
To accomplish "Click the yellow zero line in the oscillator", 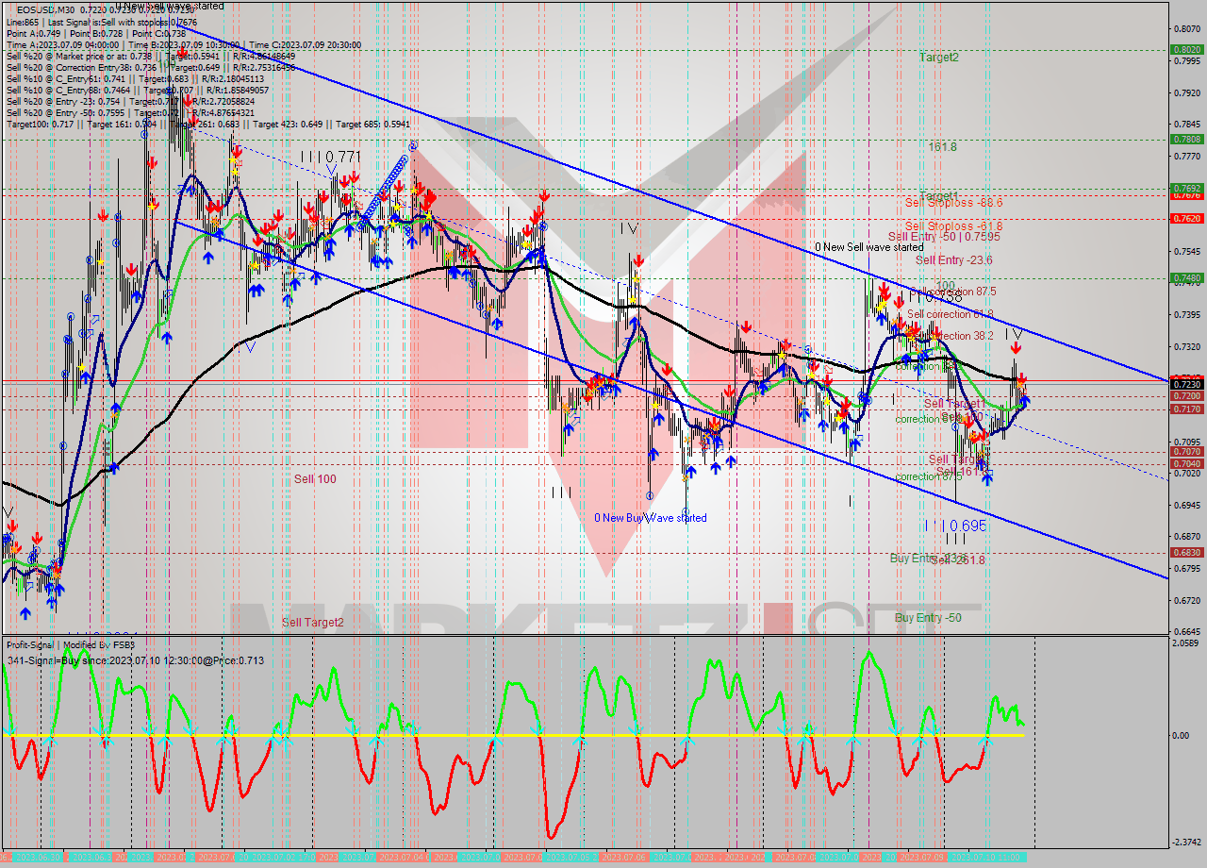I will 566,735.
